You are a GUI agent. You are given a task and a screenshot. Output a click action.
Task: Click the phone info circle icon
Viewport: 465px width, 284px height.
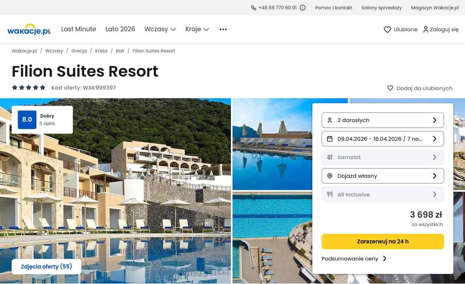click(x=303, y=8)
